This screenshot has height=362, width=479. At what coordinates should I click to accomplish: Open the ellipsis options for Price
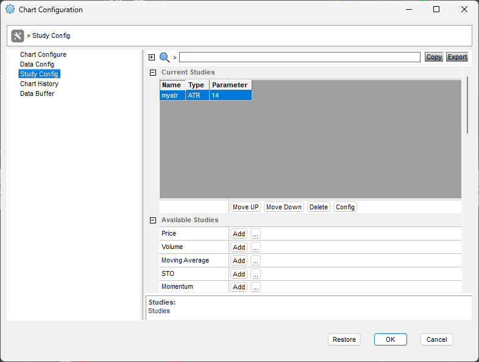point(256,234)
